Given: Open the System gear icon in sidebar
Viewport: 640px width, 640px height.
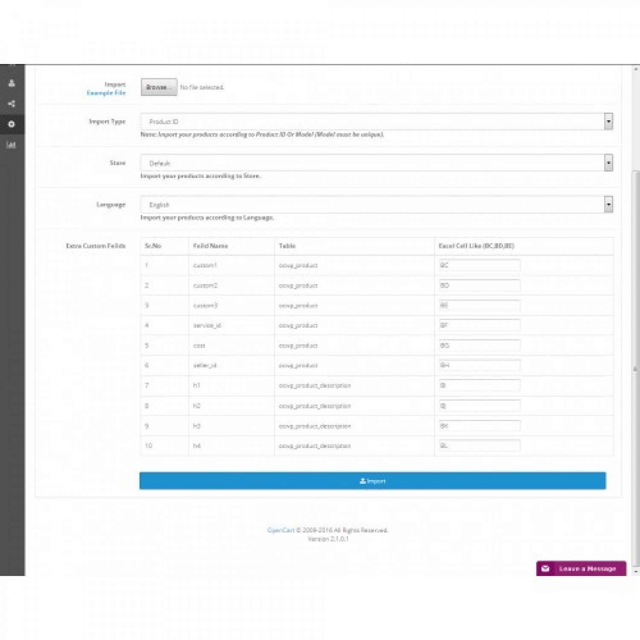Looking at the screenshot, I should coord(12,124).
